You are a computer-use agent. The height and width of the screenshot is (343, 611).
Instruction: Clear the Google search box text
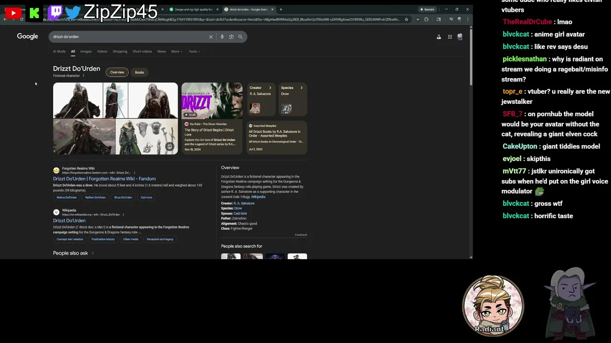211,37
